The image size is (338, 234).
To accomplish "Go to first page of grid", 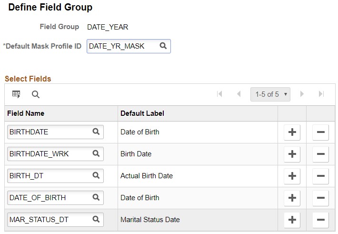I will point(219,94).
